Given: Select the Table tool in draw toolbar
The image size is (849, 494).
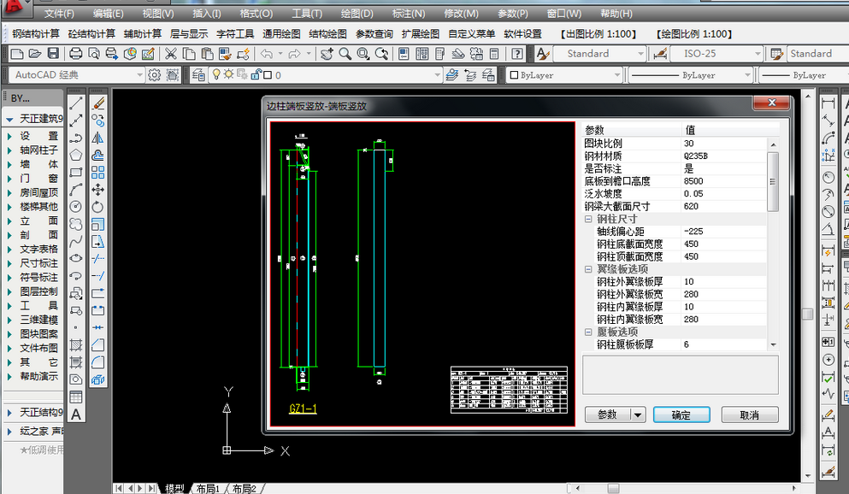Looking at the screenshot, I should pos(76,397).
